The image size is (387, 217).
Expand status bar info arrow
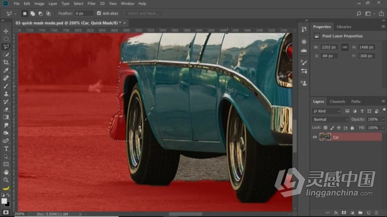pyautogui.click(x=80, y=214)
